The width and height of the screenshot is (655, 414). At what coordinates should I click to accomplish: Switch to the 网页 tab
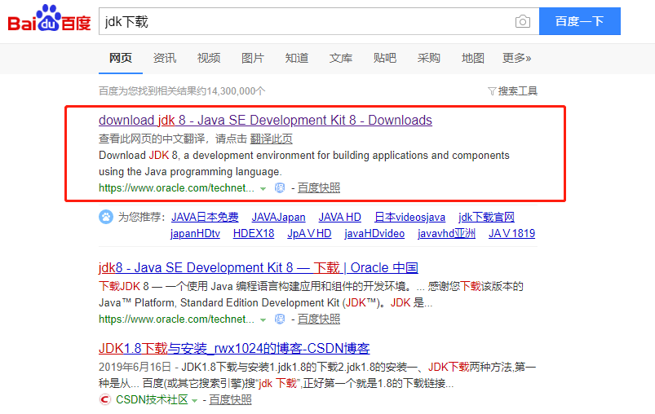[x=120, y=58]
